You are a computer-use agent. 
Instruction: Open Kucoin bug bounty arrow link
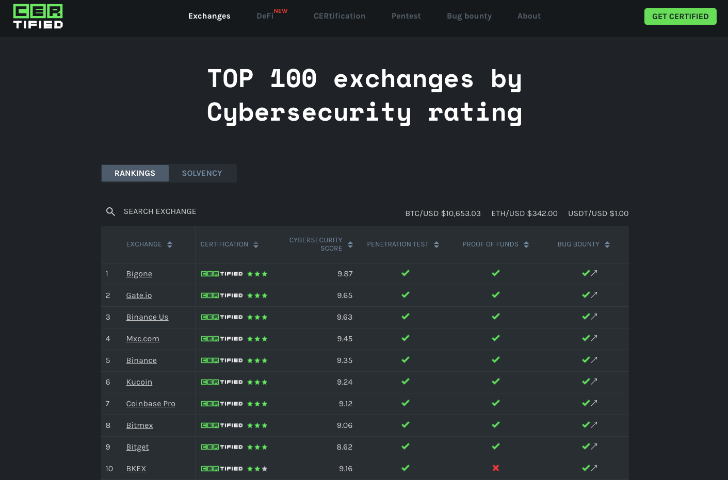tap(594, 382)
